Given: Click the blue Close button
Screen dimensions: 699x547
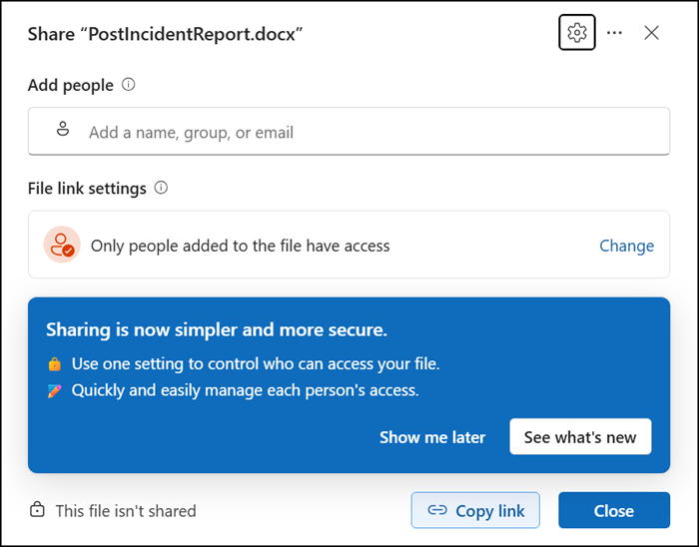Looking at the screenshot, I should (x=614, y=510).
